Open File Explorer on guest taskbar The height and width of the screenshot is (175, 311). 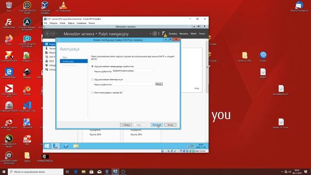76,146
